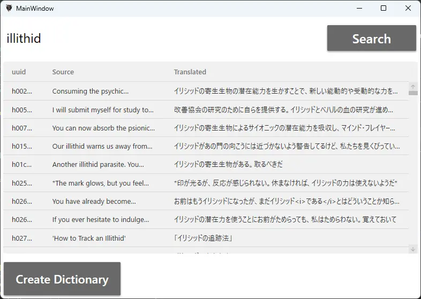Click the app icon in title bar
Viewport: 421px width, 299px height.
9,8
